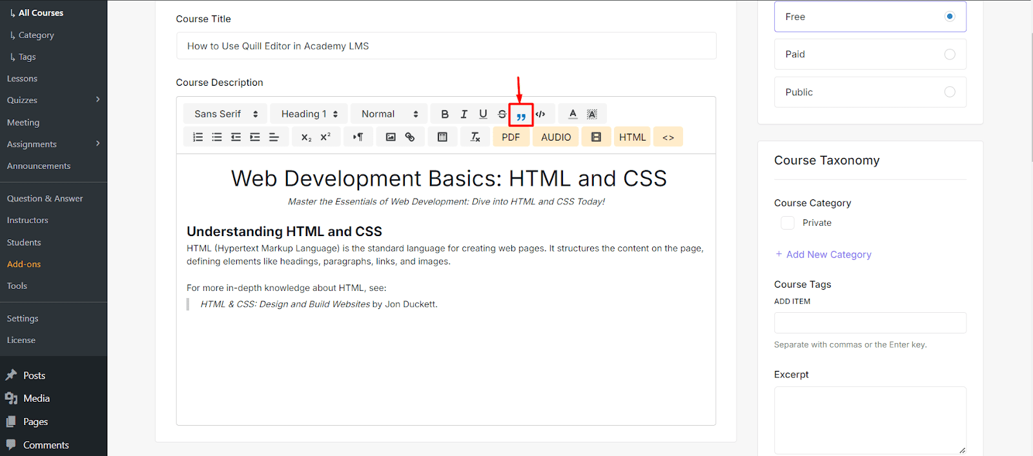Click the blockquote icon
Screen dimensions: 1033x456
[x=521, y=116]
